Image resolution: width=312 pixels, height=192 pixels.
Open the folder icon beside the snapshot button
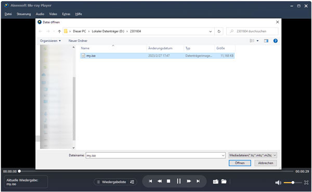[x=224, y=181]
